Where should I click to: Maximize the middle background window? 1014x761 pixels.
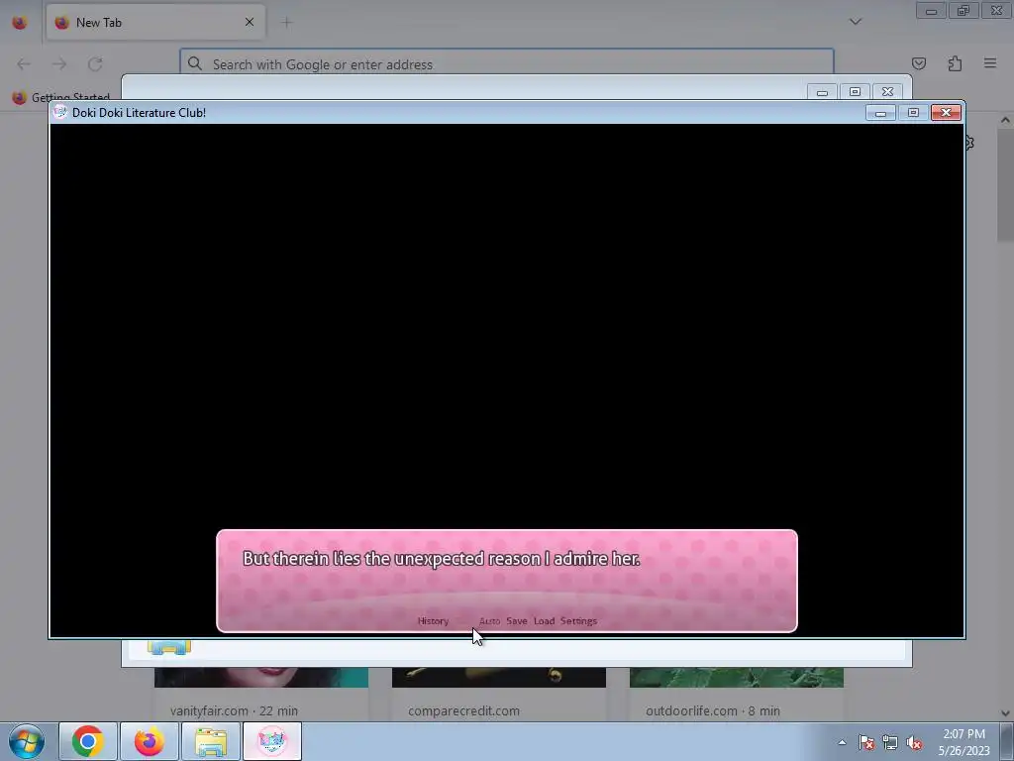click(x=855, y=92)
